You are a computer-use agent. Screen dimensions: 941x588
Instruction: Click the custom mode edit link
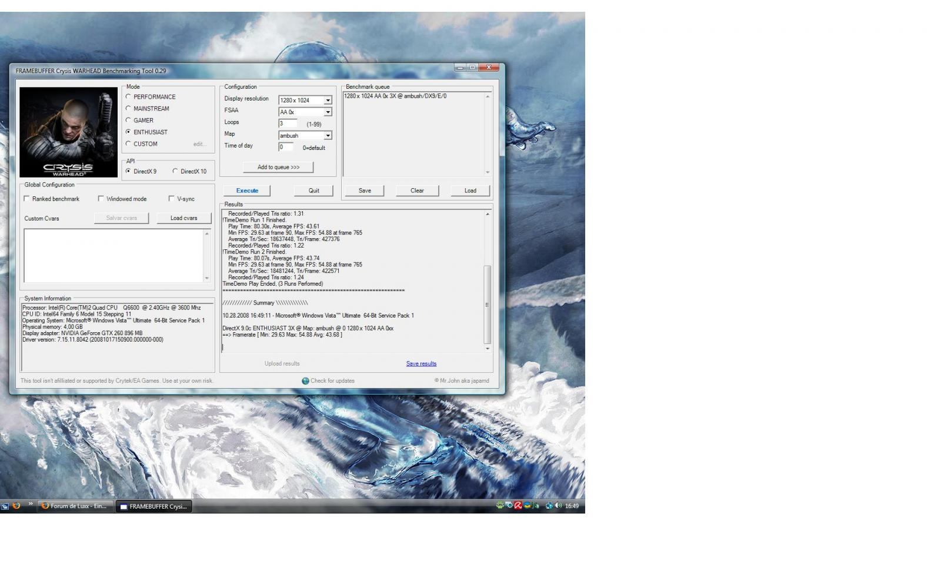[200, 144]
